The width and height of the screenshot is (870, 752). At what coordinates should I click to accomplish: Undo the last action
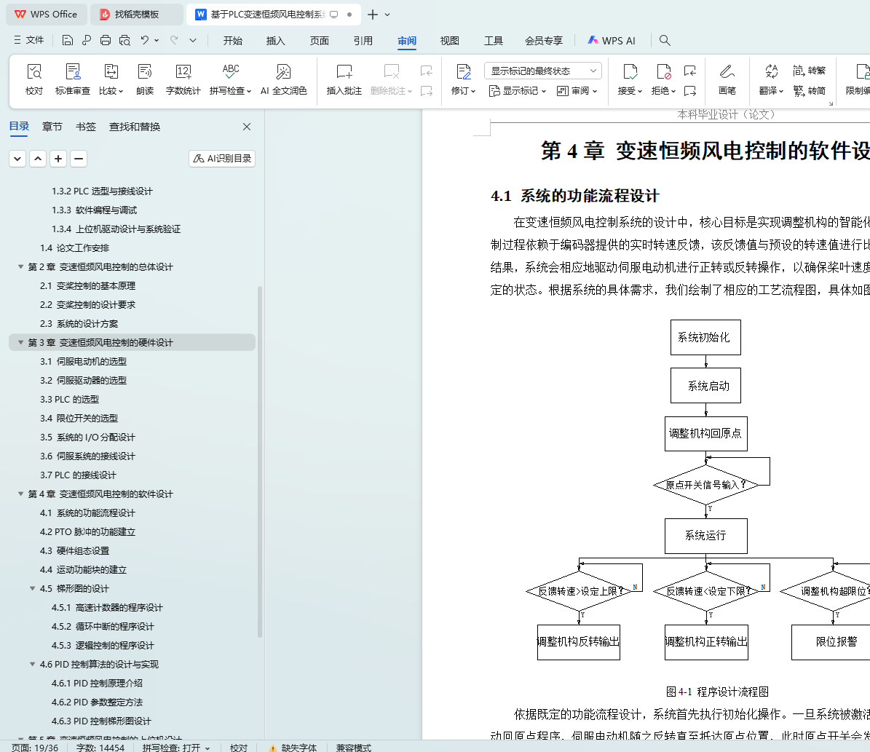click(x=145, y=40)
